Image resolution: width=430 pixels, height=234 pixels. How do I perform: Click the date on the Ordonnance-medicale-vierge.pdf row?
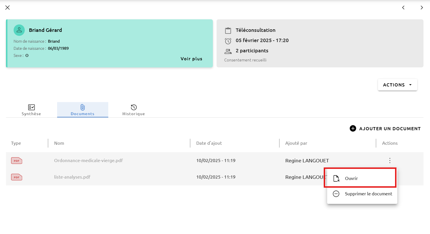point(216,161)
